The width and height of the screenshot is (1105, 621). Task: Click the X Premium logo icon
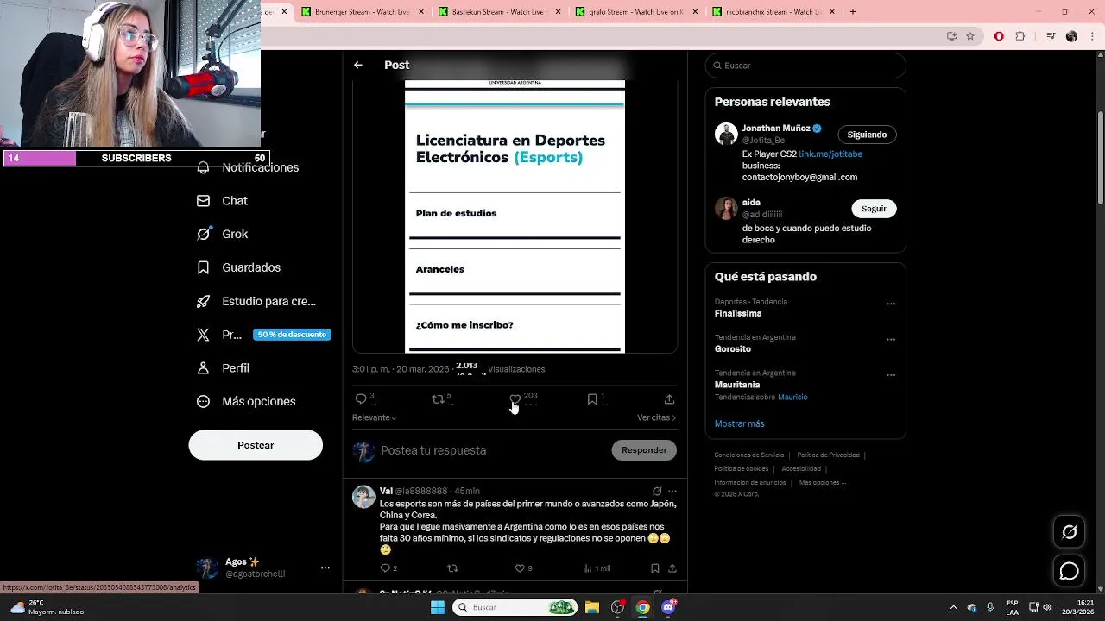[203, 335]
